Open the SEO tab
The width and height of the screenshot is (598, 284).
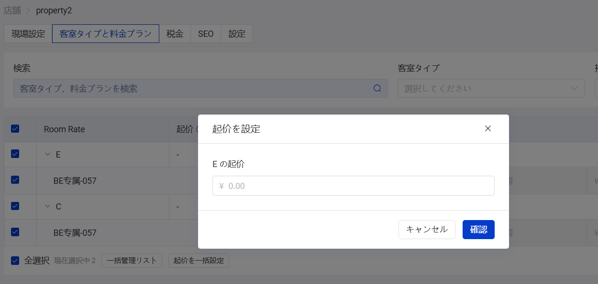(206, 34)
